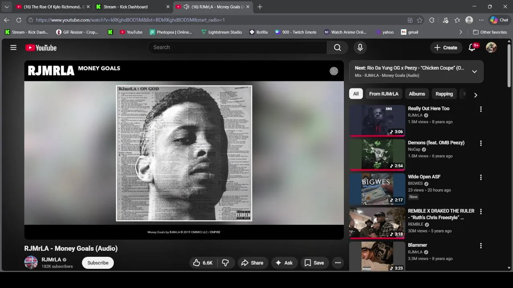
Task: Open RJMrLA channel avatar
Action: (x=31, y=262)
